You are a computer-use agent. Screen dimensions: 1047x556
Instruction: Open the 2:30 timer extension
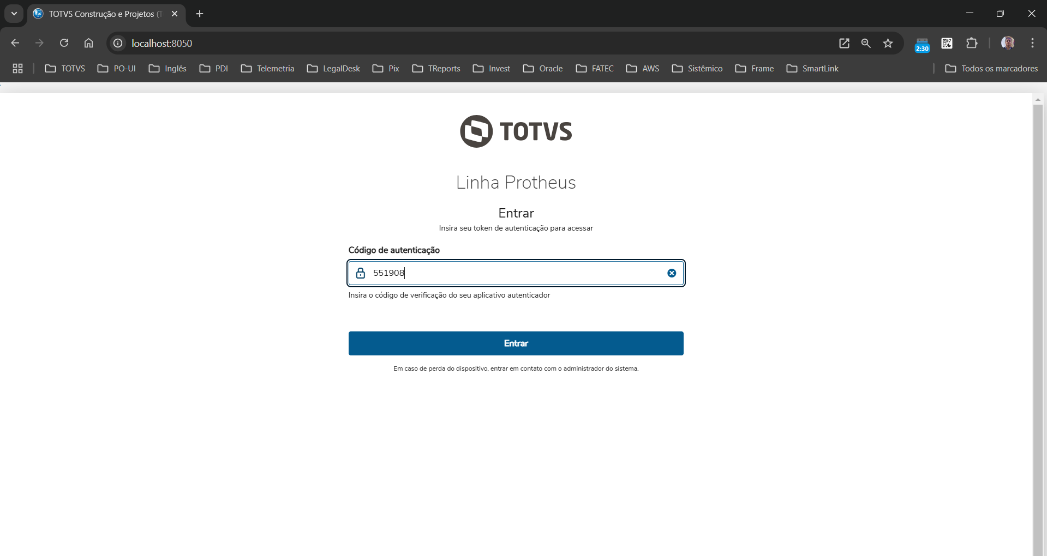tap(922, 45)
